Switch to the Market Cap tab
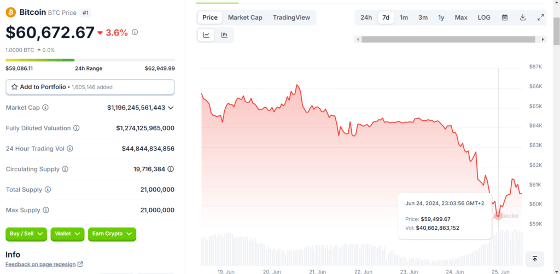Screen dimensions: 560x274 (x=245, y=18)
